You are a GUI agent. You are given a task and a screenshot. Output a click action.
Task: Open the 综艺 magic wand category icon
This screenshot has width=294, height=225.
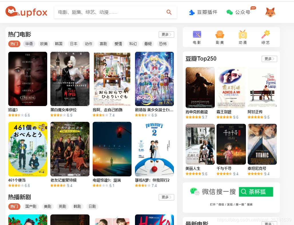click(265, 37)
